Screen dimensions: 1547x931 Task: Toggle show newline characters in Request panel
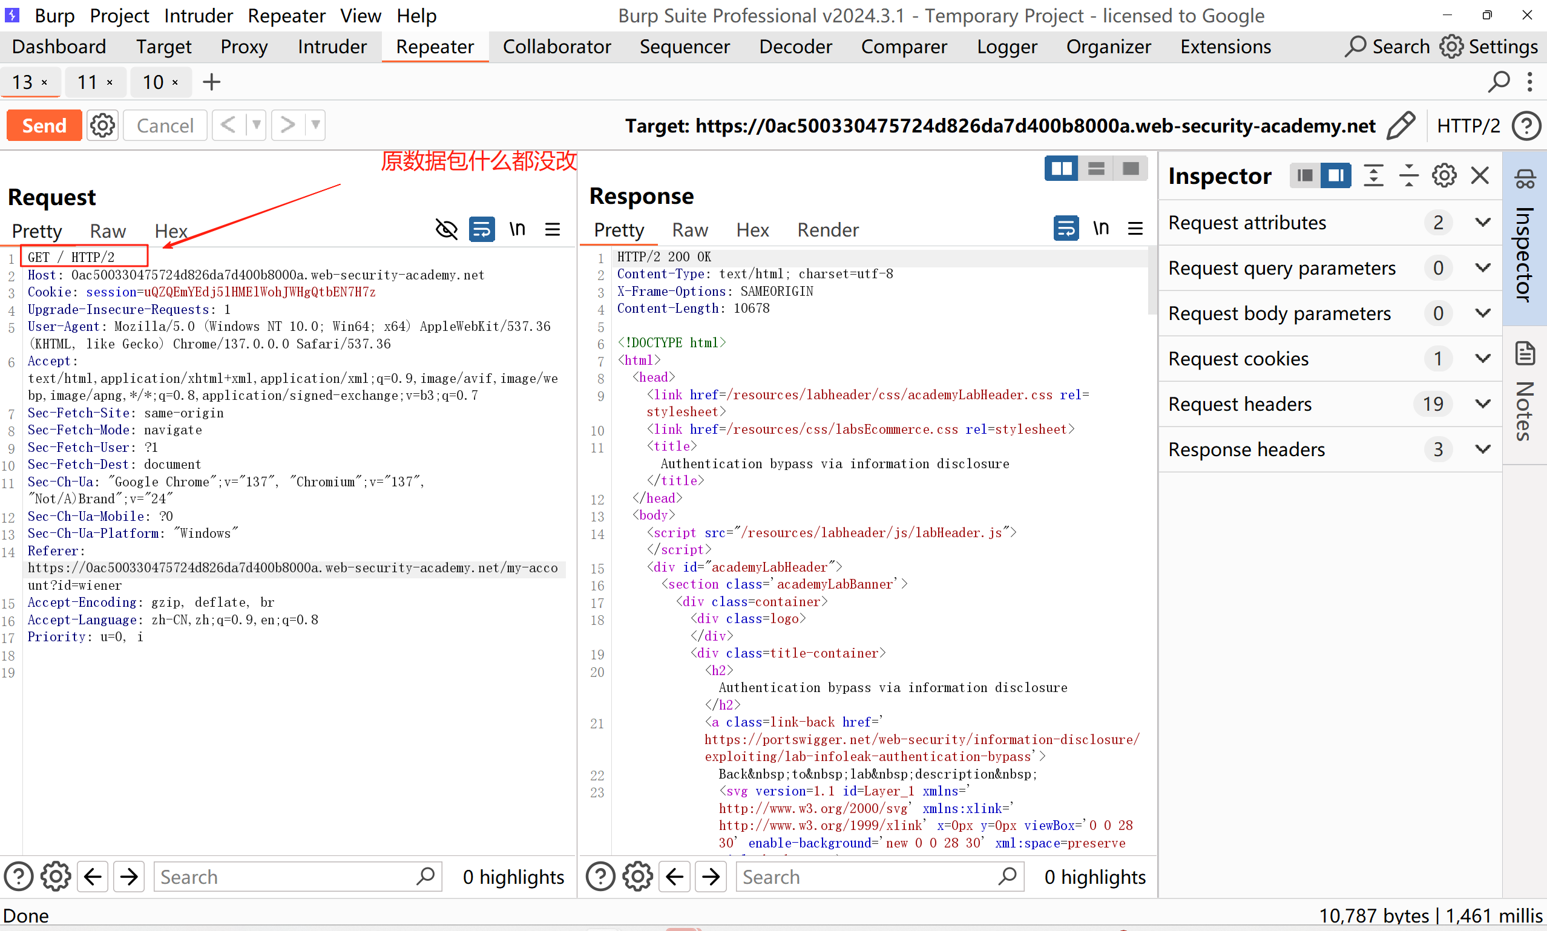click(517, 229)
